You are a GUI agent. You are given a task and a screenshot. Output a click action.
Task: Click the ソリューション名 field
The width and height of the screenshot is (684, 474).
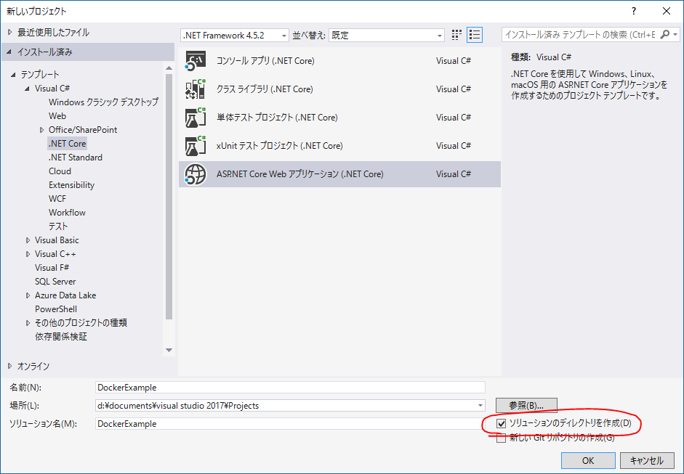pyautogui.click(x=290, y=423)
